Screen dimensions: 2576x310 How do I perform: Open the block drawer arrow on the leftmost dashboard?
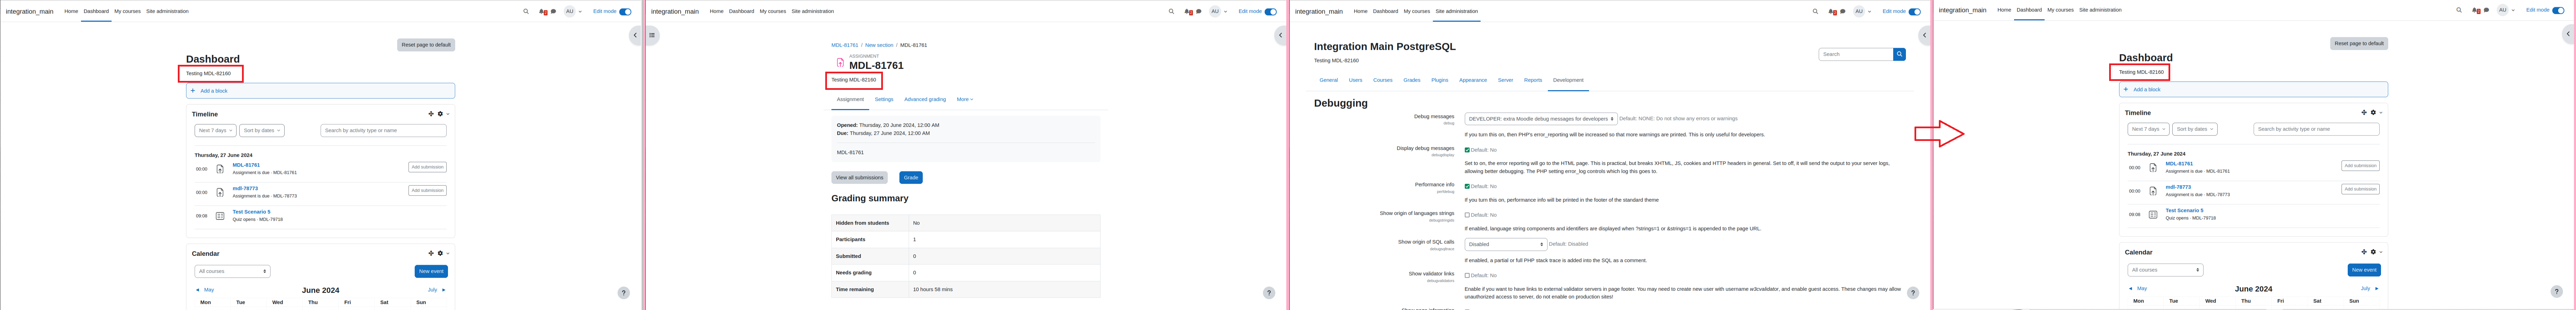coord(635,35)
